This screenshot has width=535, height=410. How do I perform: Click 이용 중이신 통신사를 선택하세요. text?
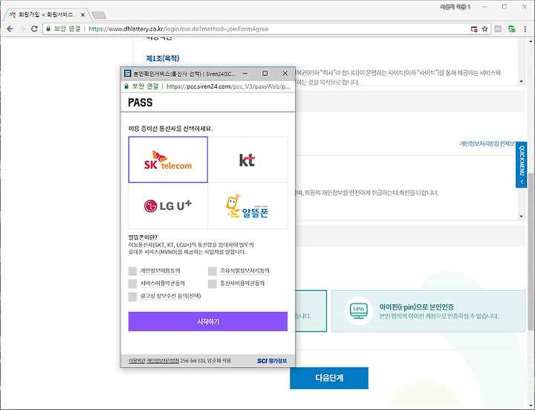171,129
